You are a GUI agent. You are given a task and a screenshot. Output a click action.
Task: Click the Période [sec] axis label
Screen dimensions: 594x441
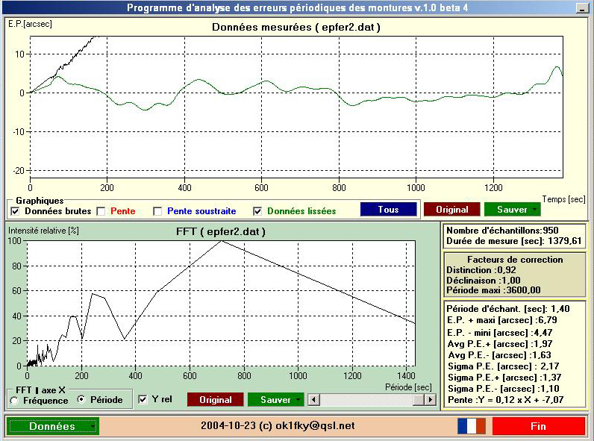tap(408, 387)
